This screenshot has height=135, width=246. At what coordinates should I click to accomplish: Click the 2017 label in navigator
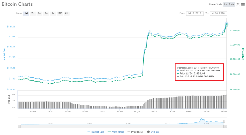[x=167, y=123]
